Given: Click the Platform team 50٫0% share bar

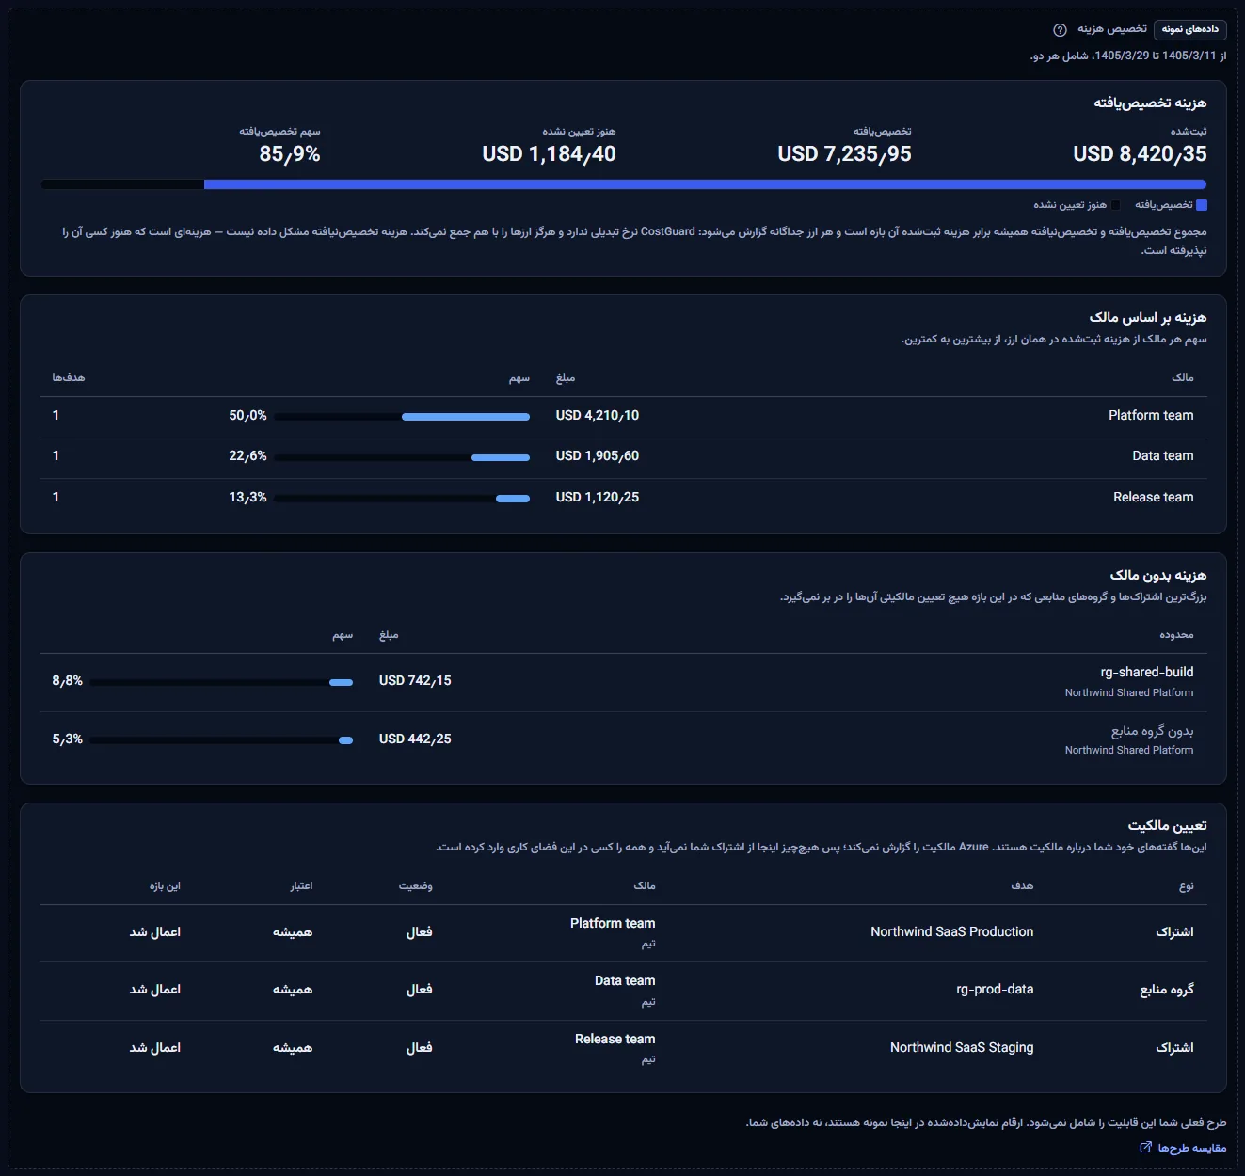Looking at the screenshot, I should pyautogui.click(x=402, y=416).
